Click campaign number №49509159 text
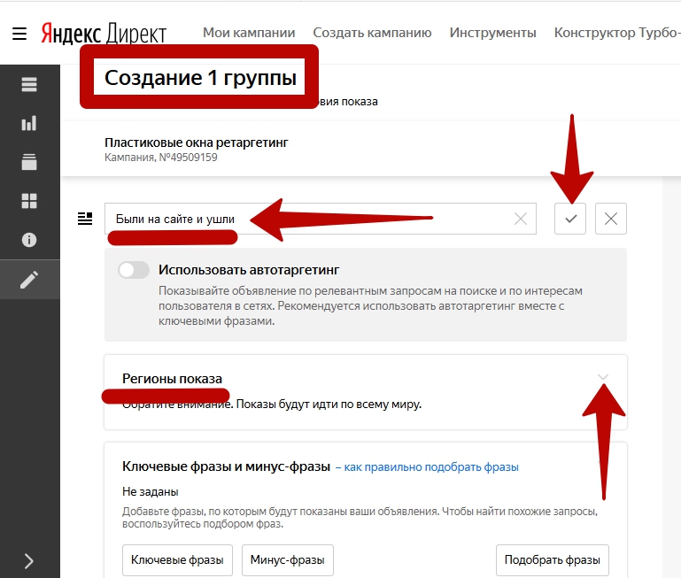 [x=188, y=158]
